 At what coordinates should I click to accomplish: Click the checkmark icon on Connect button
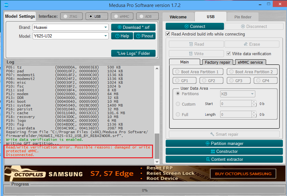click(x=187, y=26)
